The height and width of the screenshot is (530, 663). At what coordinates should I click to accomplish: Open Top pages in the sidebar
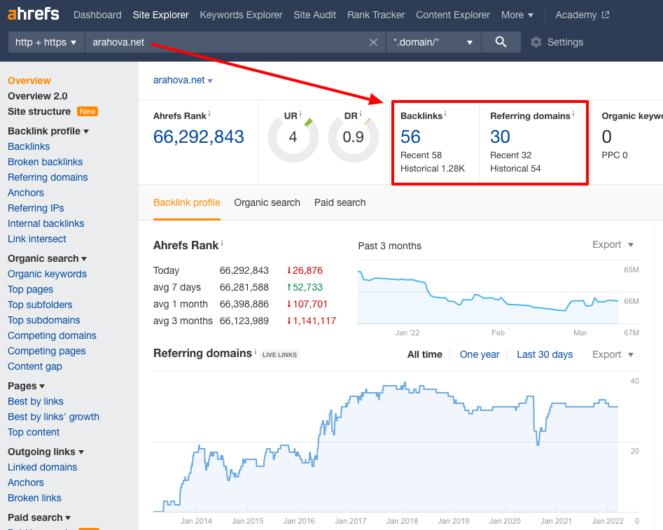coord(30,289)
